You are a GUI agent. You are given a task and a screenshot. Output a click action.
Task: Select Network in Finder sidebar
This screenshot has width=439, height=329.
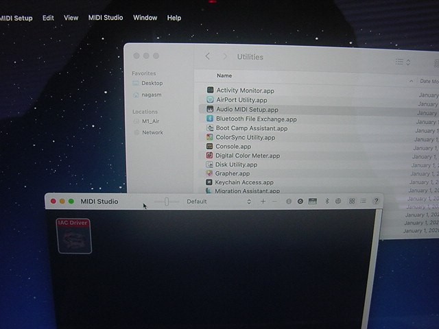149,132
